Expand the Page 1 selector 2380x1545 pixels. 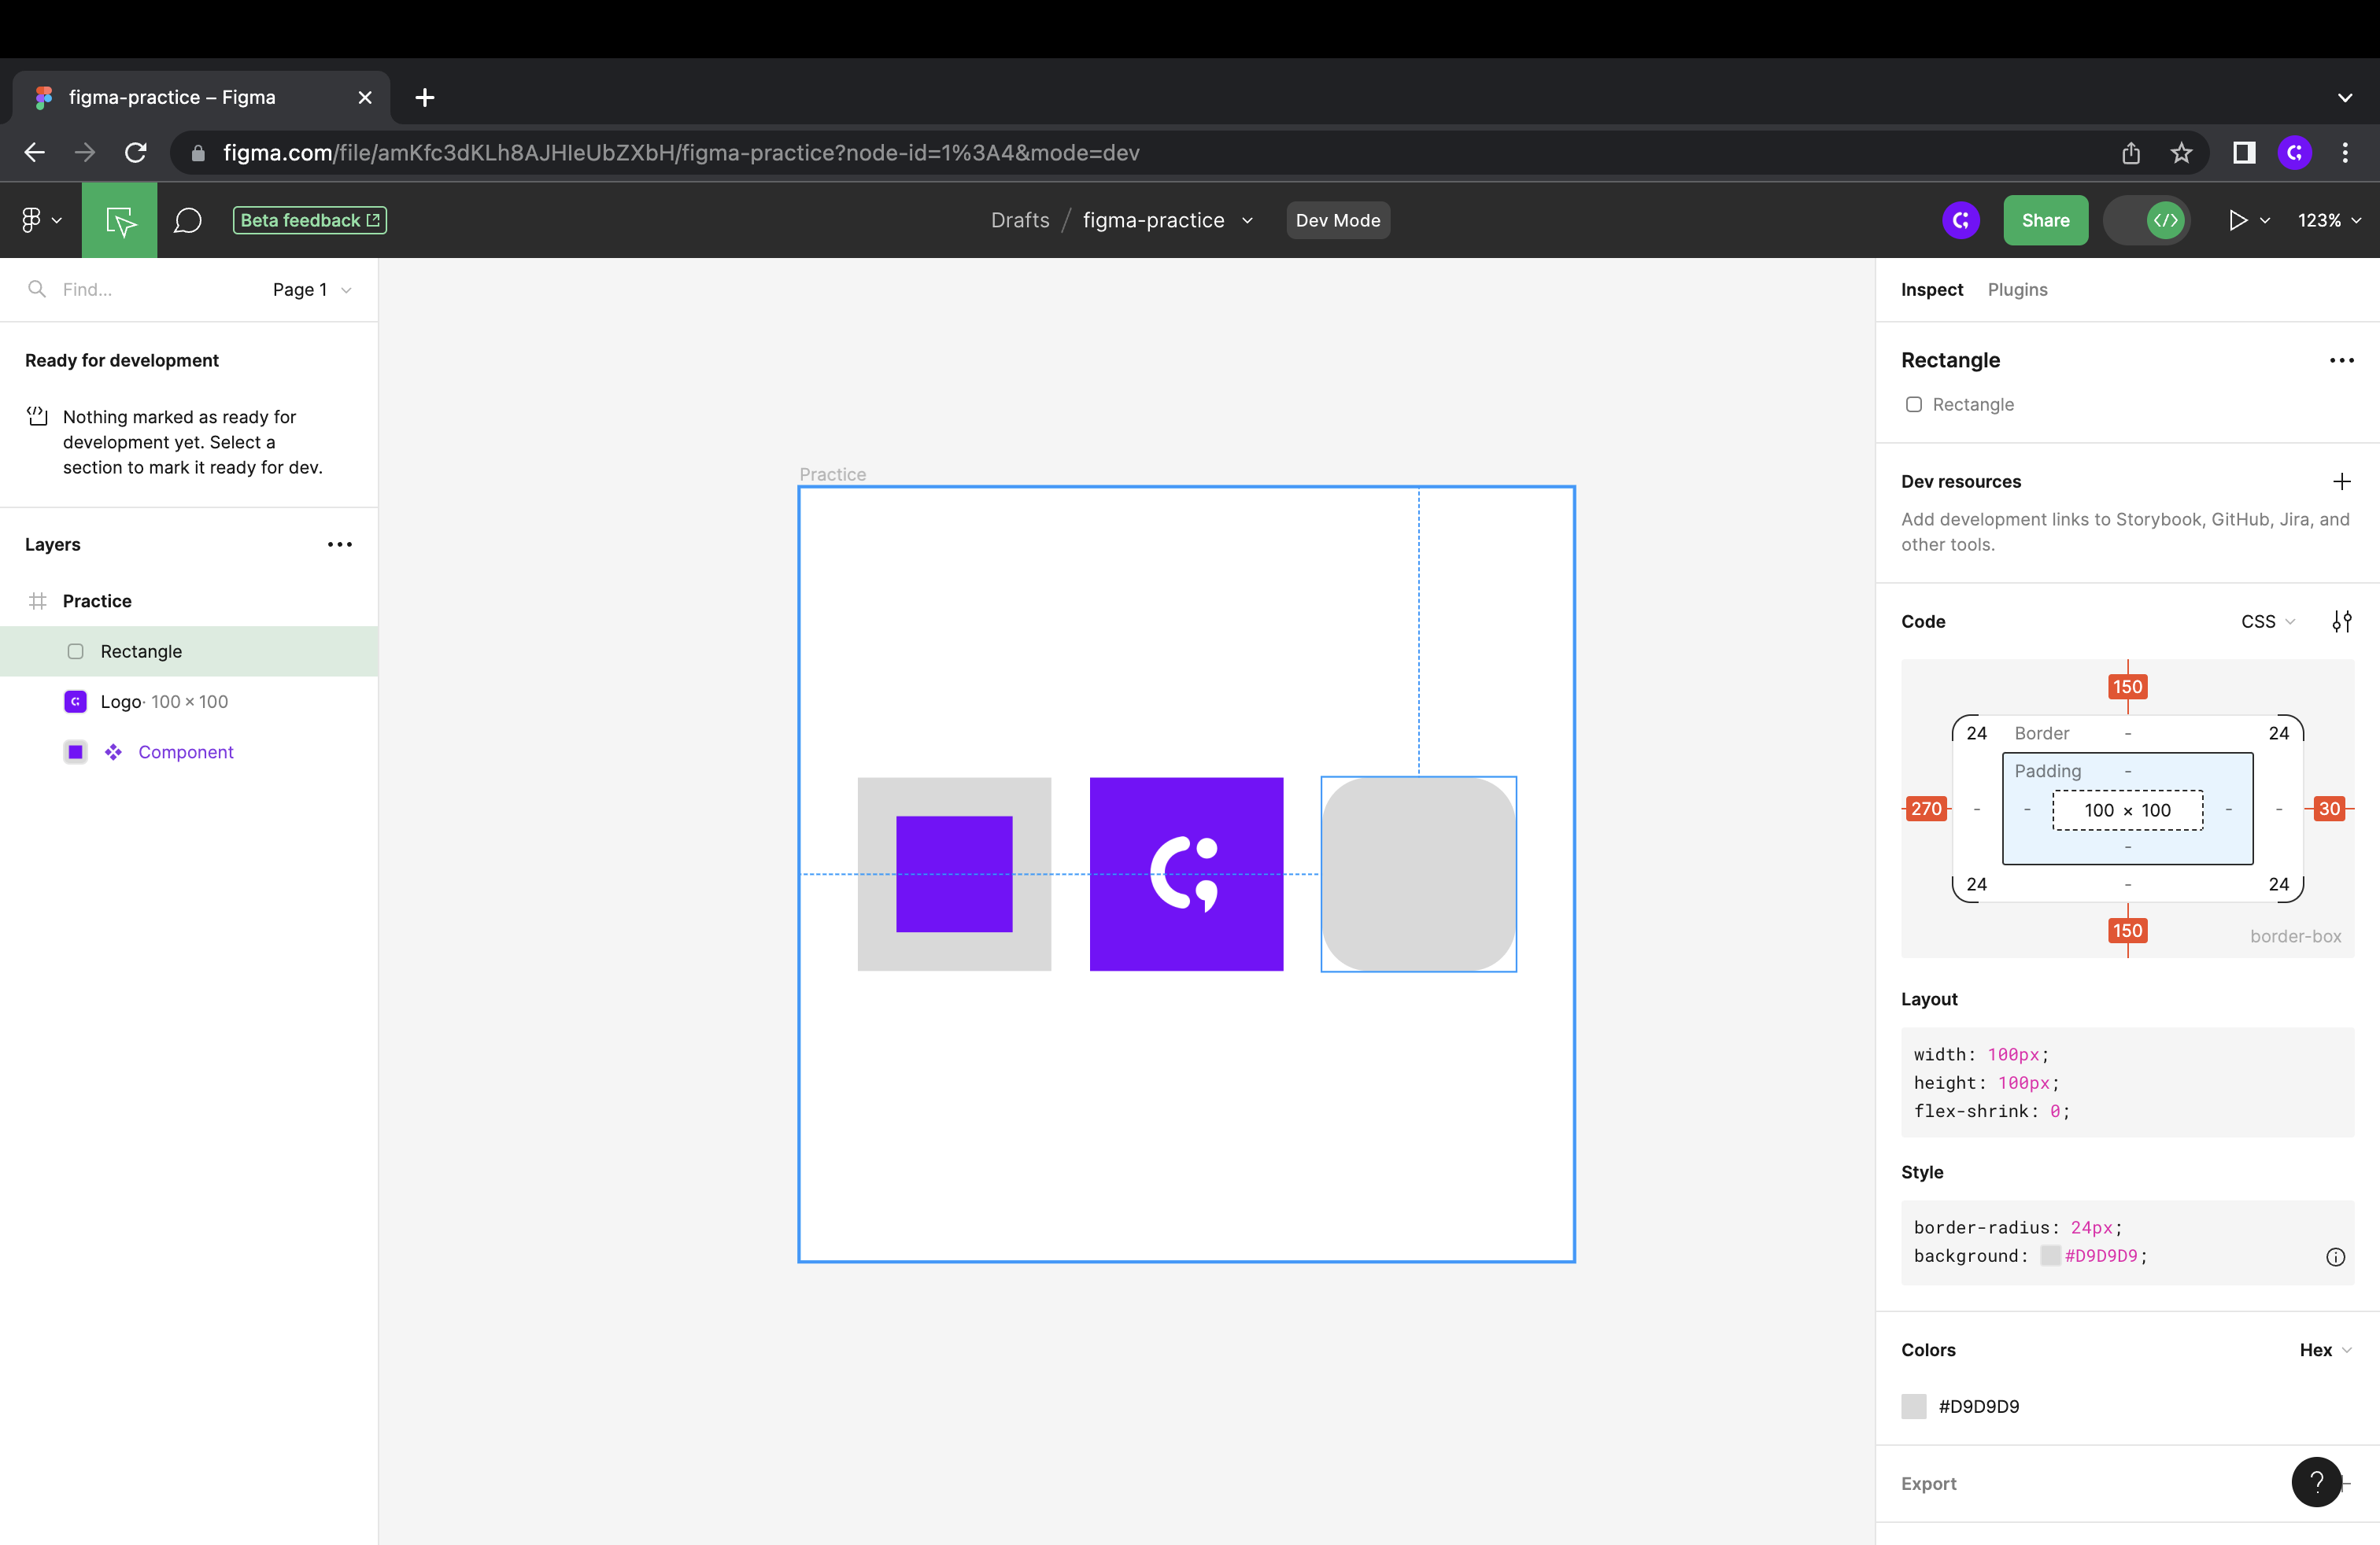tap(311, 289)
